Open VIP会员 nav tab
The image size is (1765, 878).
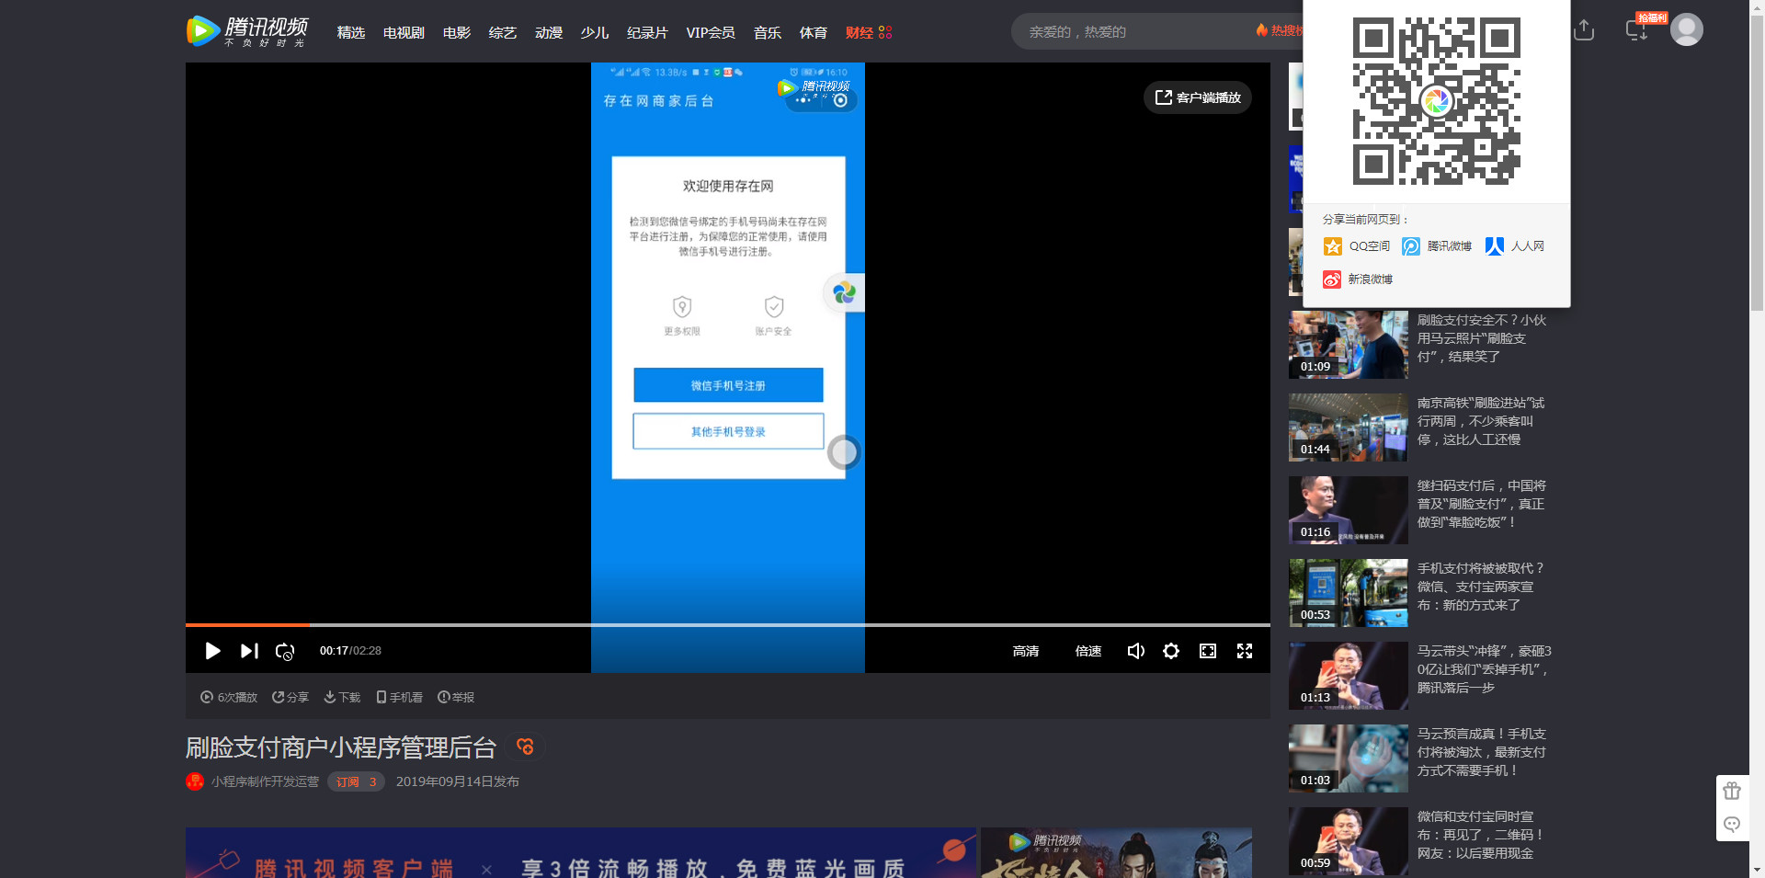click(711, 32)
